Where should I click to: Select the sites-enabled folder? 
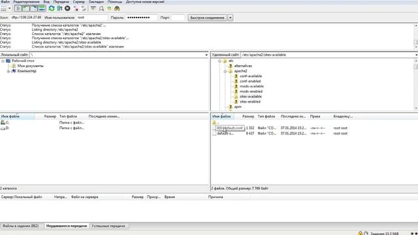(x=249, y=102)
